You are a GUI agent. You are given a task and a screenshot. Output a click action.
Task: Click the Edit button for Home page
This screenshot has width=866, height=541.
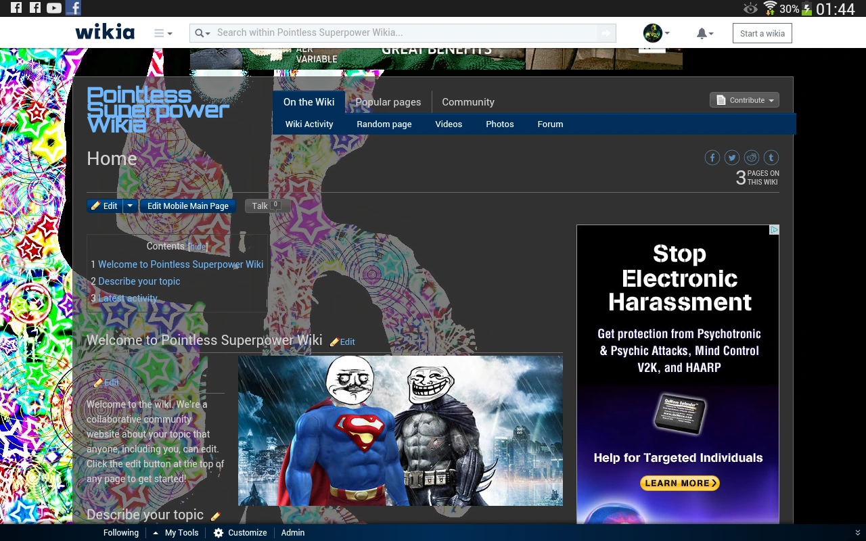[x=104, y=206]
